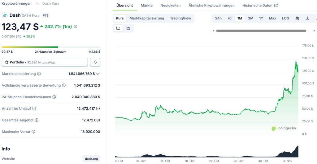Image resolution: width=317 pixels, height=164 pixels.
Task: Open the Historische Daten tab
Action: (260, 6)
